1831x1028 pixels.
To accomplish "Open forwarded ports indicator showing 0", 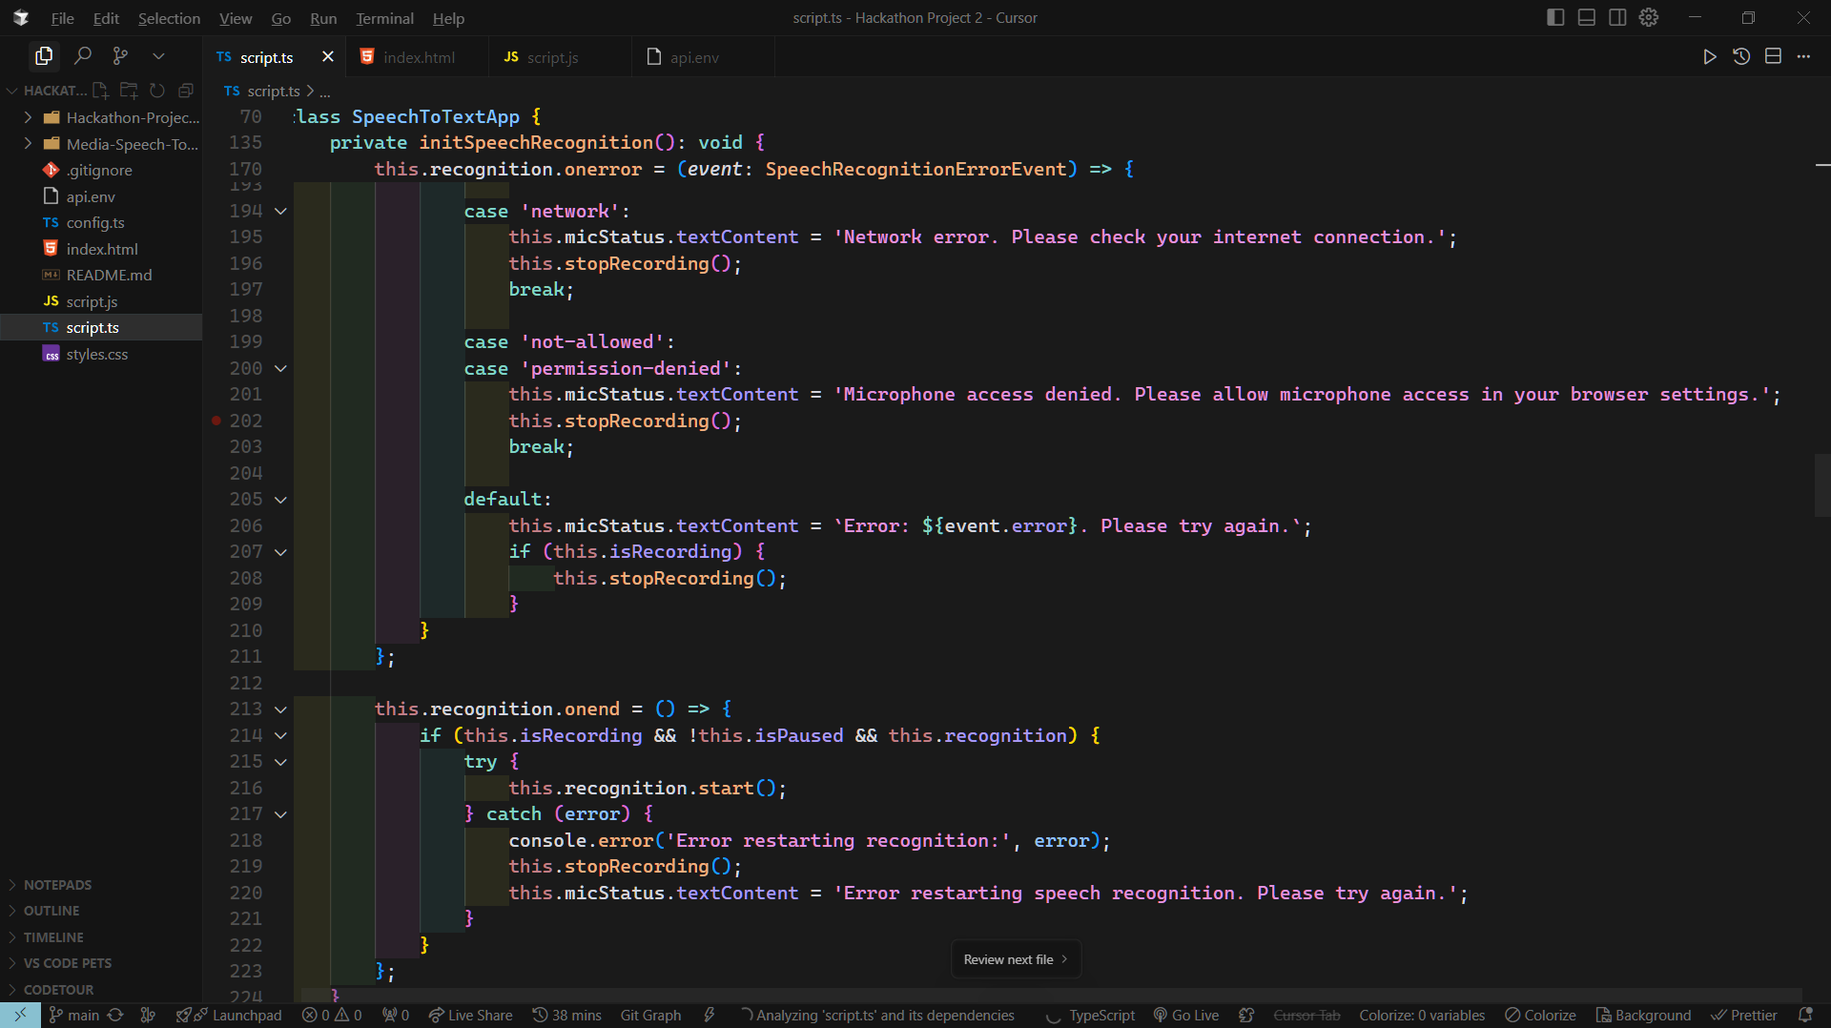I will (x=396, y=1016).
